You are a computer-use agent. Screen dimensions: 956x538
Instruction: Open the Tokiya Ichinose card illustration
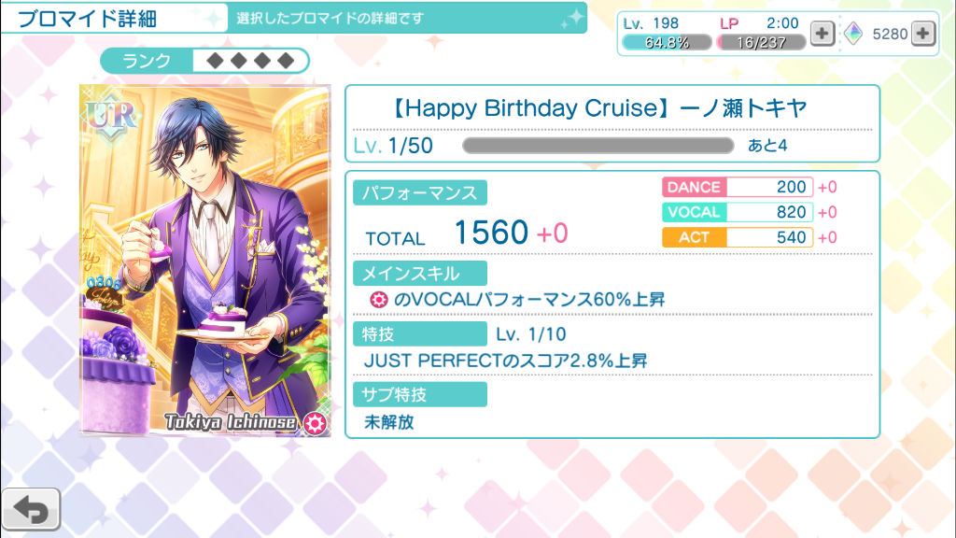[204, 261]
